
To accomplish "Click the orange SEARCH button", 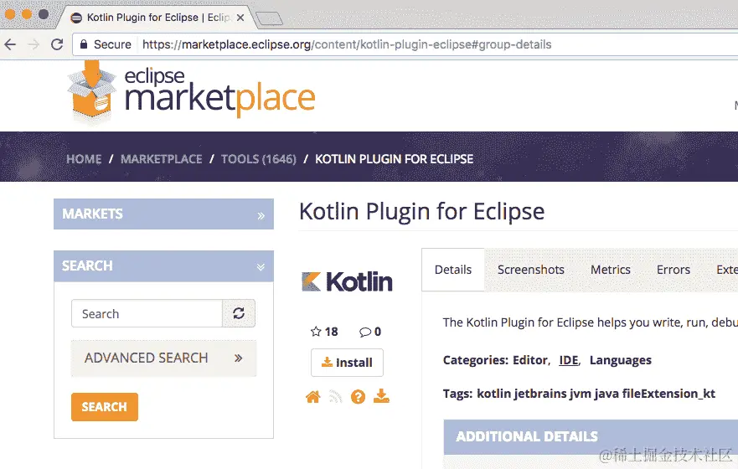I will [x=105, y=407].
